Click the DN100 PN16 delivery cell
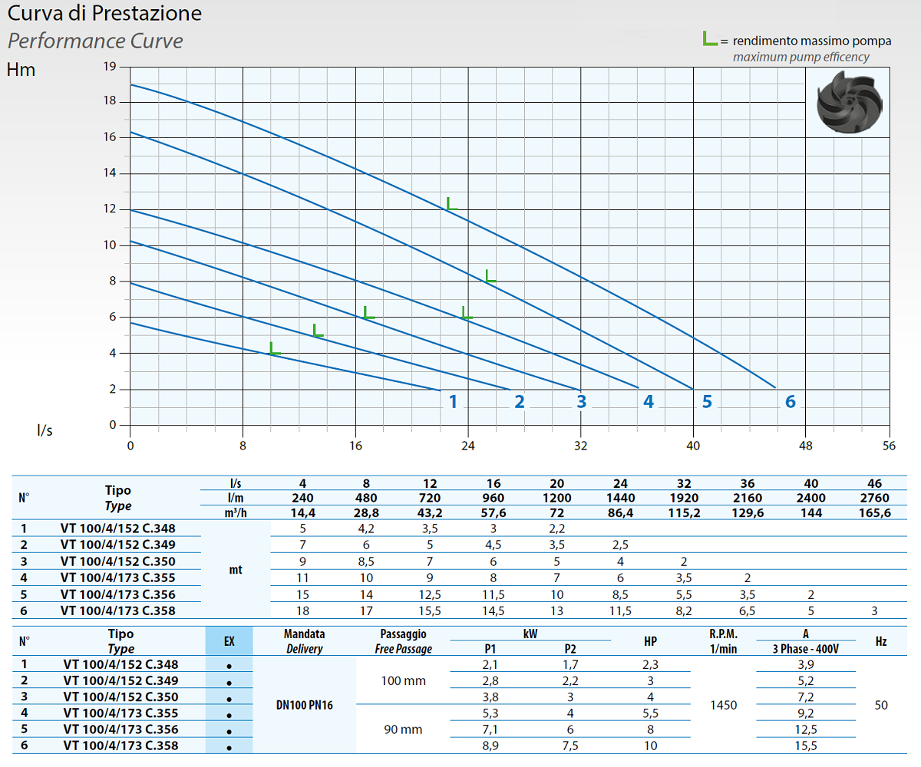This screenshot has width=921, height=767. [x=304, y=705]
